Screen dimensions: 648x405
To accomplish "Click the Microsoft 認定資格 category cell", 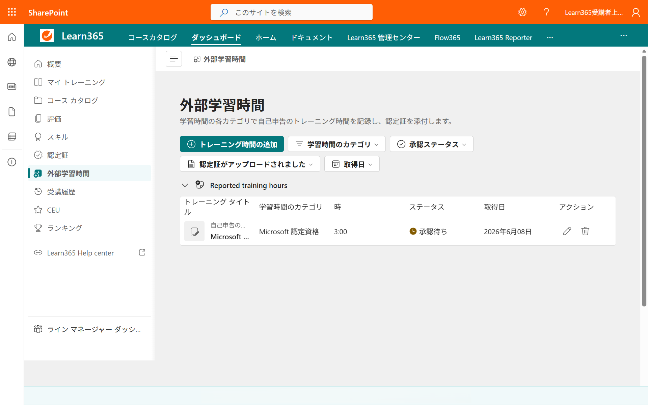I will coord(289,232).
